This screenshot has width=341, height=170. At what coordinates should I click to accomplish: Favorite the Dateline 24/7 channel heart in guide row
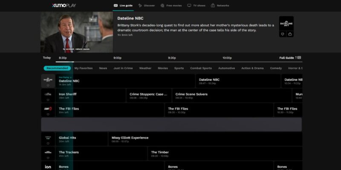(48, 85)
